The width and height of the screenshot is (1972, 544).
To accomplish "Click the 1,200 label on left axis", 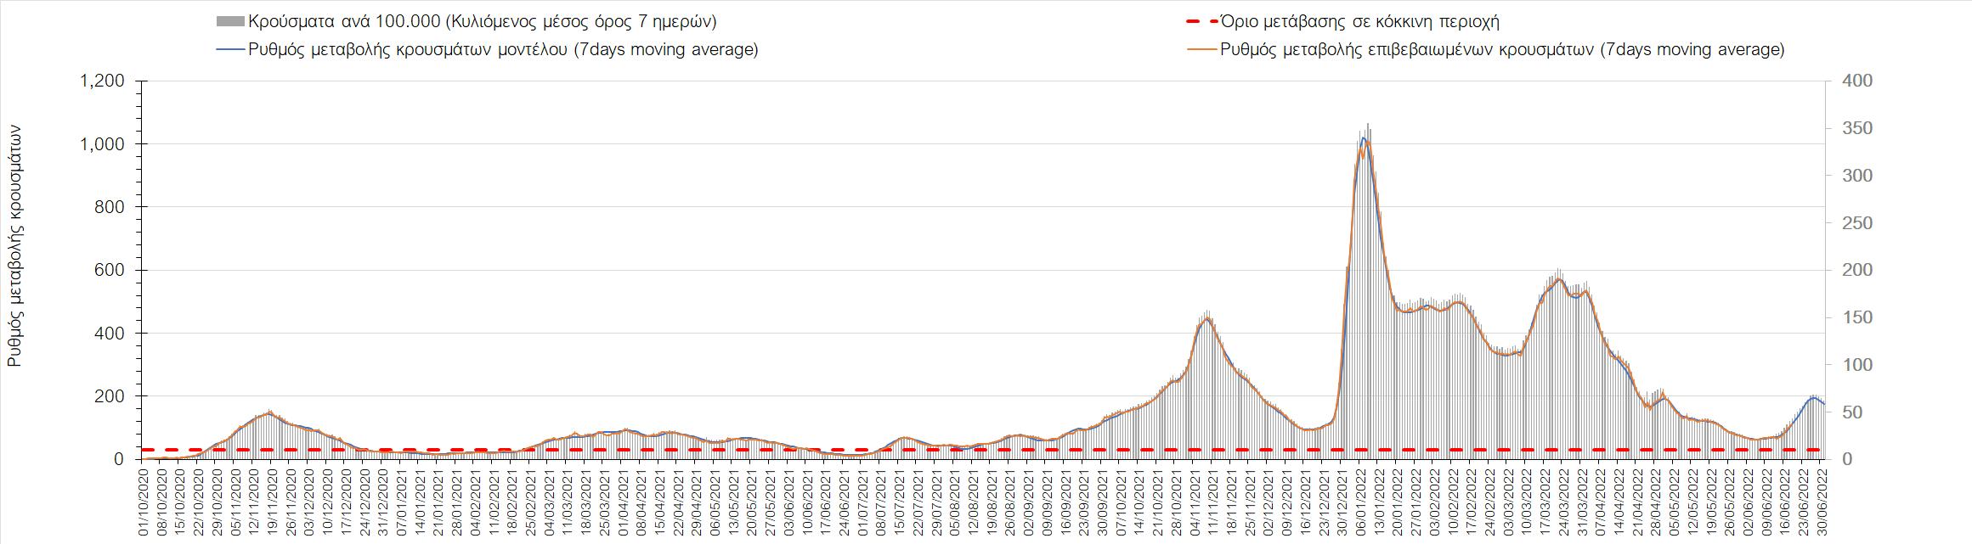I will pos(102,81).
